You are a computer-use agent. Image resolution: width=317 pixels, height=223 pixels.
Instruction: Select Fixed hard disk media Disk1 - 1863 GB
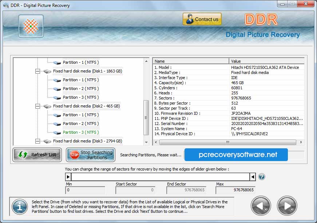click(88, 71)
